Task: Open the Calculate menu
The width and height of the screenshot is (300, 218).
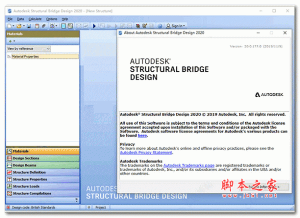Action: [35, 19]
